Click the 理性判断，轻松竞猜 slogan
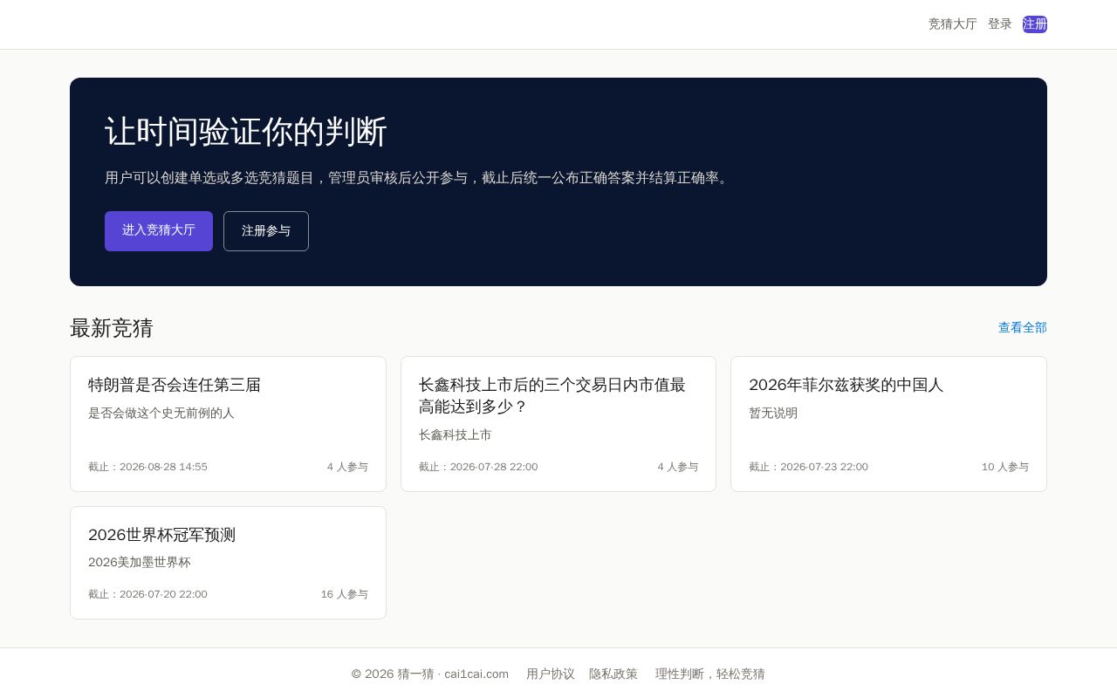 click(x=710, y=674)
